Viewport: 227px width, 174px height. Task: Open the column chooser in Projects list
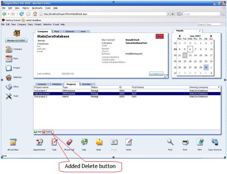[x=219, y=87]
